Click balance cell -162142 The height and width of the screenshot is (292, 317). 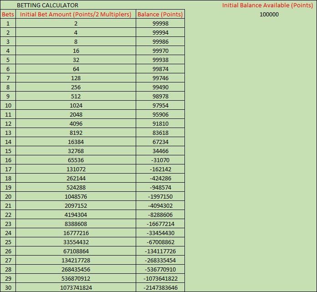click(160, 169)
